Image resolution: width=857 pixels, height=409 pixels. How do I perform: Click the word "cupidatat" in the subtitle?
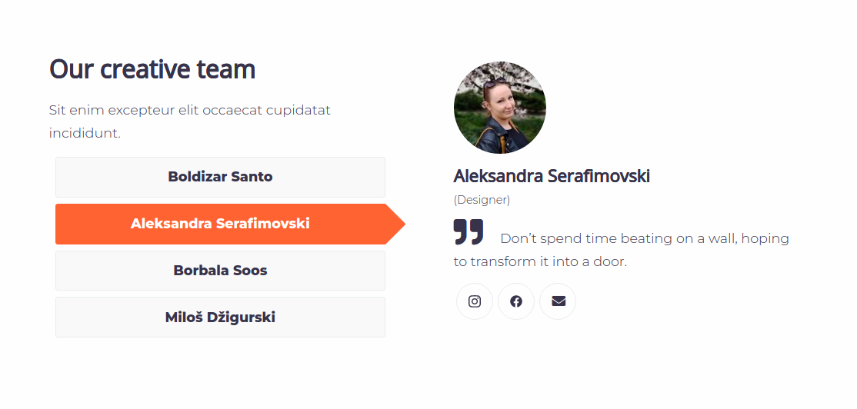298,110
